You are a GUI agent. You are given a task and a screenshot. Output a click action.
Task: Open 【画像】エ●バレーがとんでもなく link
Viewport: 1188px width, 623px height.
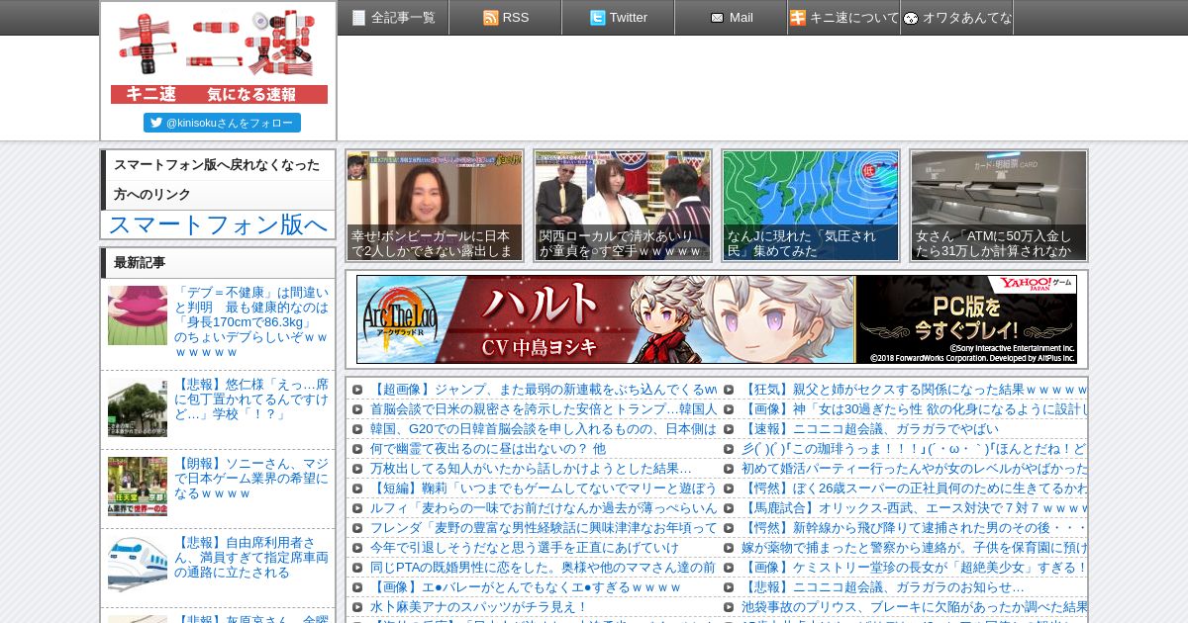click(526, 587)
